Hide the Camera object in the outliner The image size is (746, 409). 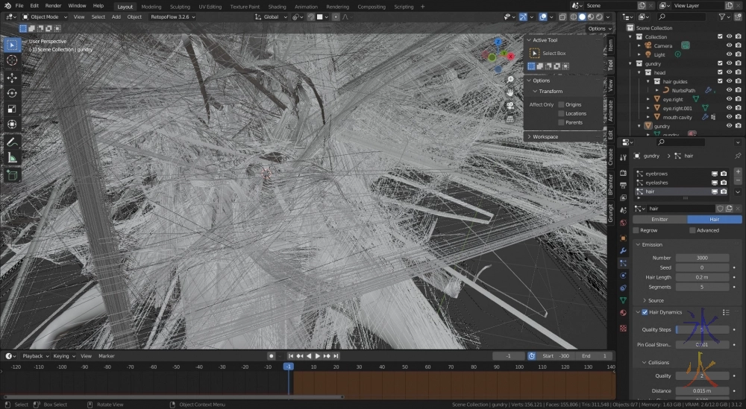729,45
